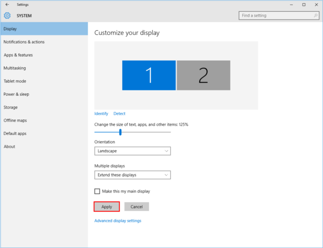Open Advanced display settings link

pos(118,221)
